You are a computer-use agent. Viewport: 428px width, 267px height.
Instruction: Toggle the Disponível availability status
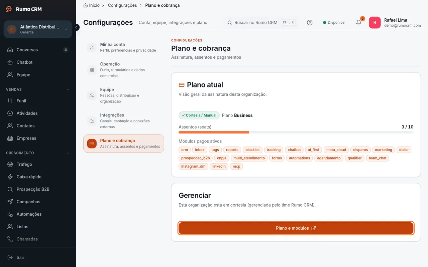pos(334,23)
